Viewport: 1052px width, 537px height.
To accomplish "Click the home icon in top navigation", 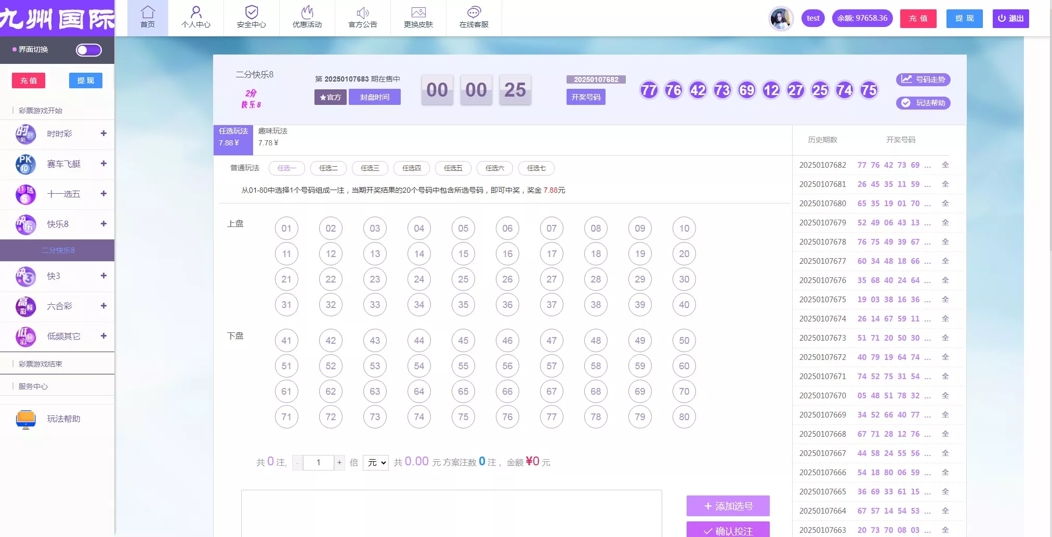I will [148, 12].
